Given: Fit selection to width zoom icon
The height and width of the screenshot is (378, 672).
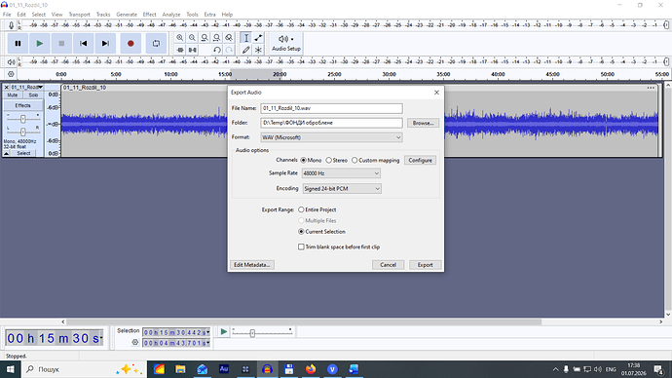Looking at the screenshot, I should [x=205, y=38].
